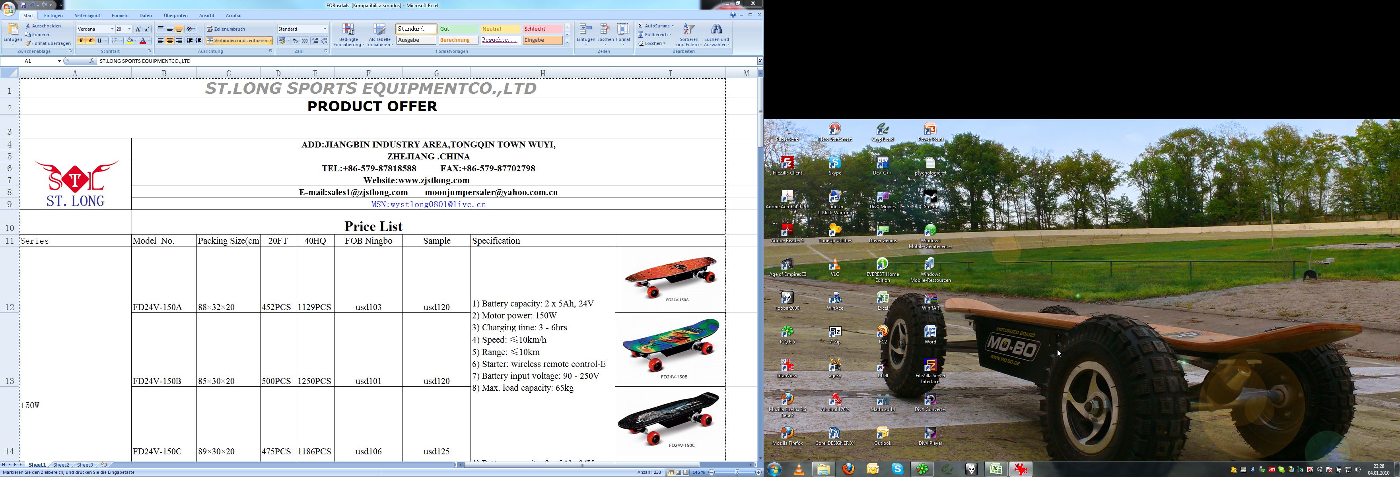This screenshot has width=1400, height=477.
Task: Expand Verbinden und zentrieren dropdown arrow
Action: (270, 41)
